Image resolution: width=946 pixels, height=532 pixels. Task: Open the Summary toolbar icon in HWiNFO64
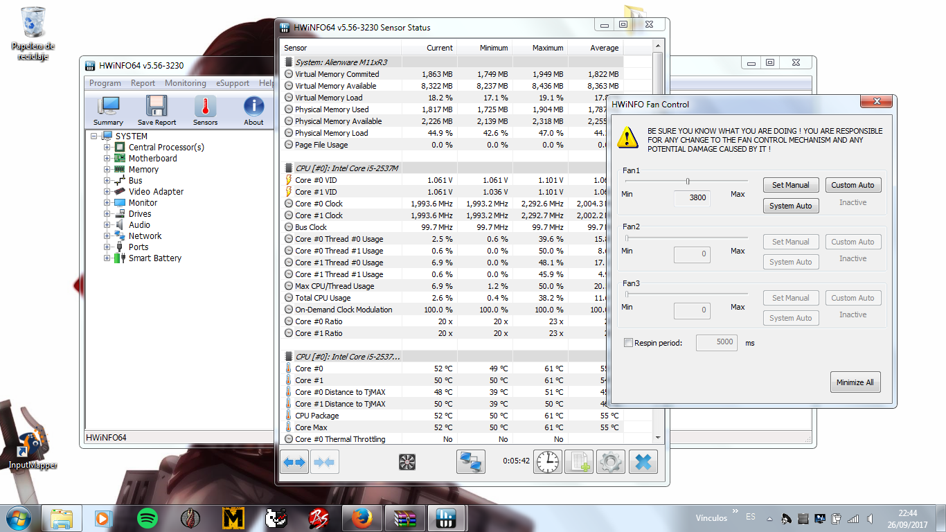[x=109, y=111]
